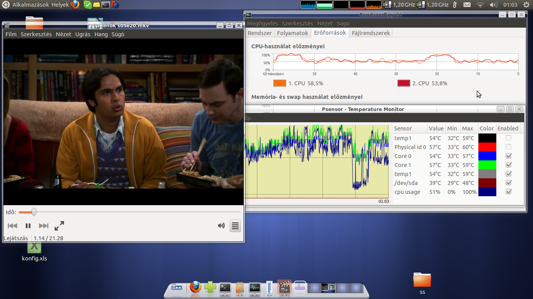Click the dark red /dev/sda color swatch
533x299 pixels.
point(487,183)
